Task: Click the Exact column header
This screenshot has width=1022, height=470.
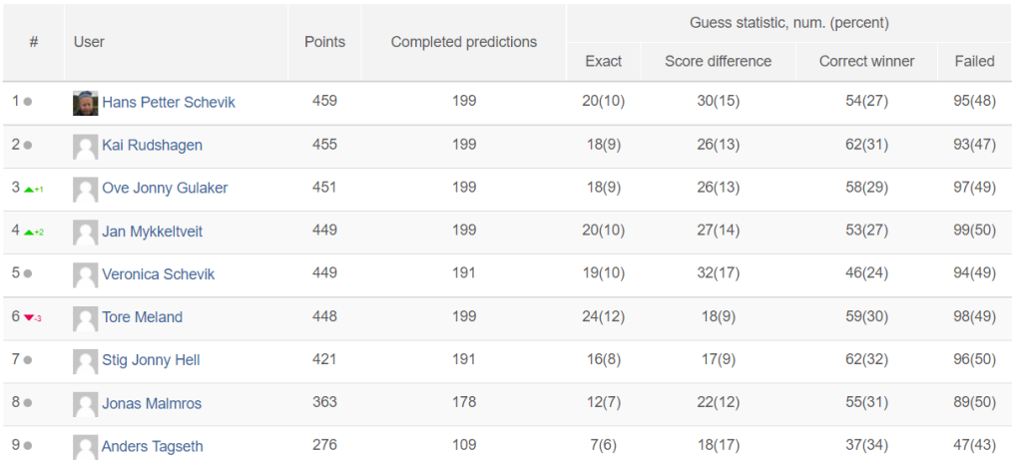Action: pyautogui.click(x=604, y=61)
